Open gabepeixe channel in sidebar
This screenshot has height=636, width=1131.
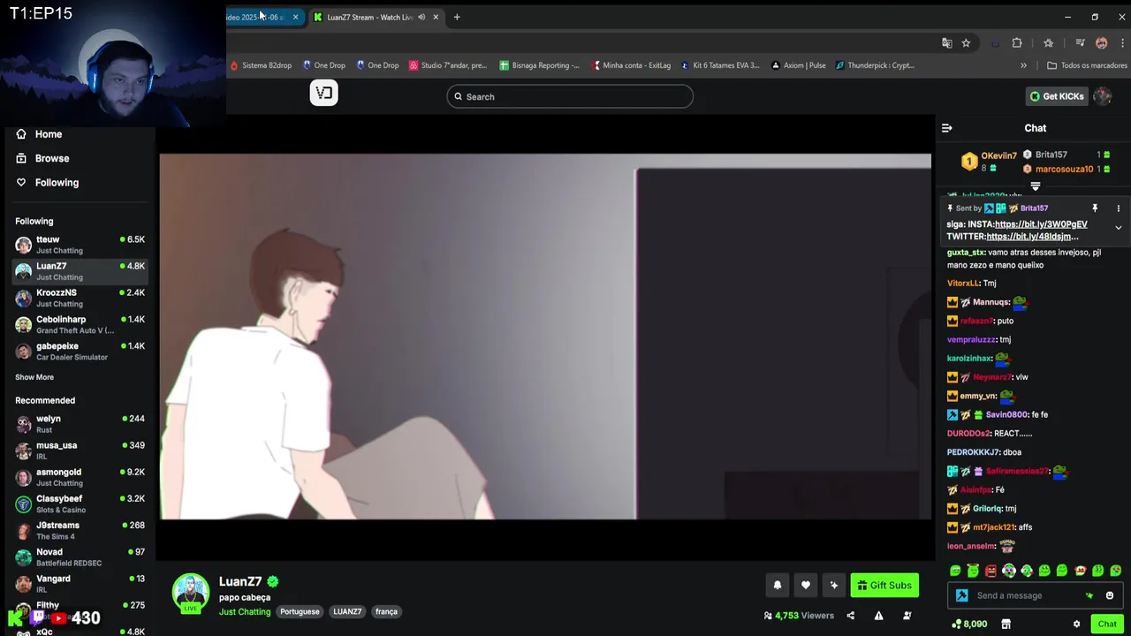[80, 351]
